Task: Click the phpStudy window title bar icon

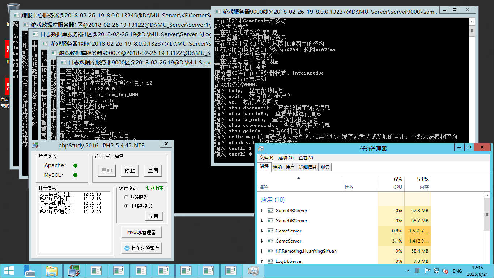Action: [x=35, y=146]
